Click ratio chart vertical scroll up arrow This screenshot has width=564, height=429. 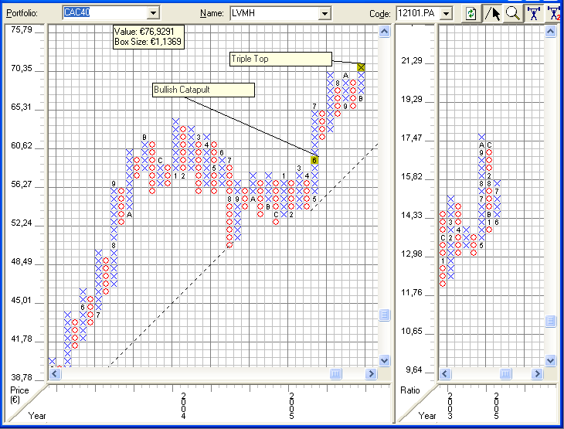550,32
